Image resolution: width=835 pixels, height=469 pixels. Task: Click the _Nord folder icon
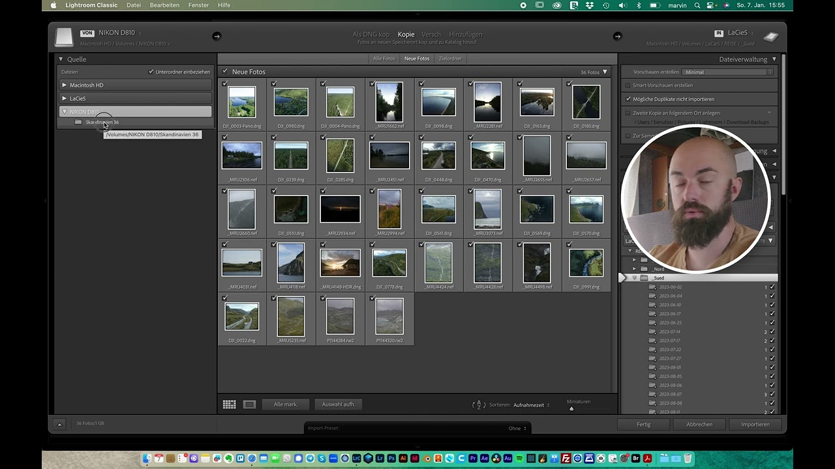[644, 269]
